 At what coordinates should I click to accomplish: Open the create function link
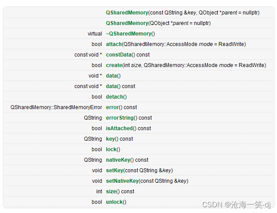[114, 65]
